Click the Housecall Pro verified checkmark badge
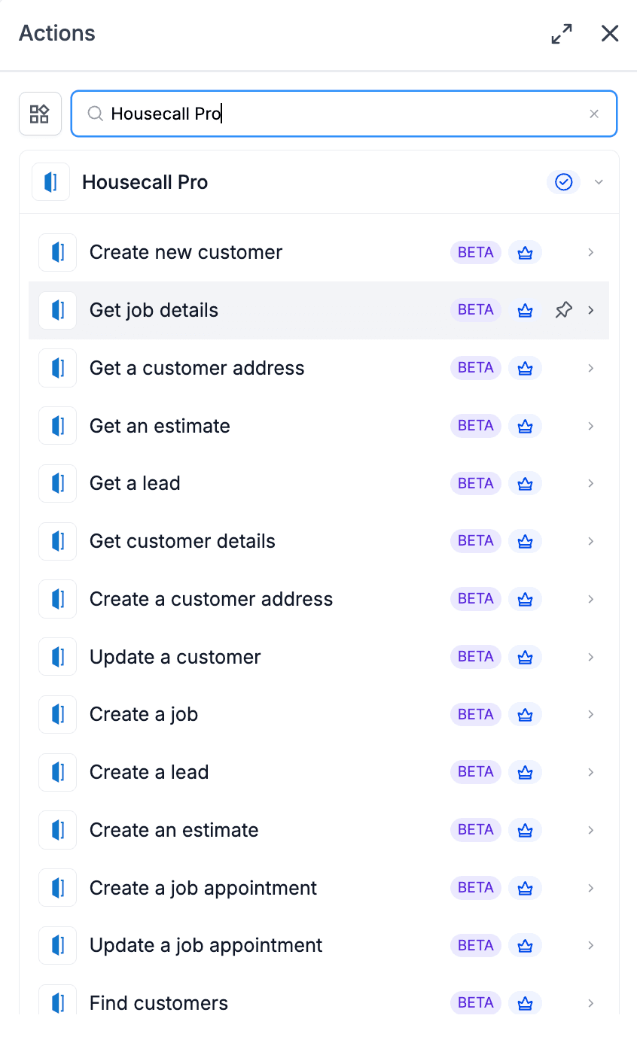The width and height of the screenshot is (637, 1061). point(563,182)
